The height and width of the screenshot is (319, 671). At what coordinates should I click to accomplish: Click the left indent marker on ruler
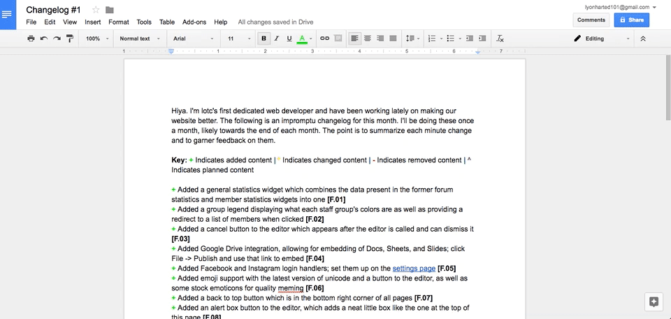tap(171, 51)
